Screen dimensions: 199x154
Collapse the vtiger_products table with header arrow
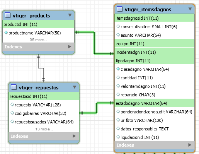pyautogui.click(x=70, y=15)
